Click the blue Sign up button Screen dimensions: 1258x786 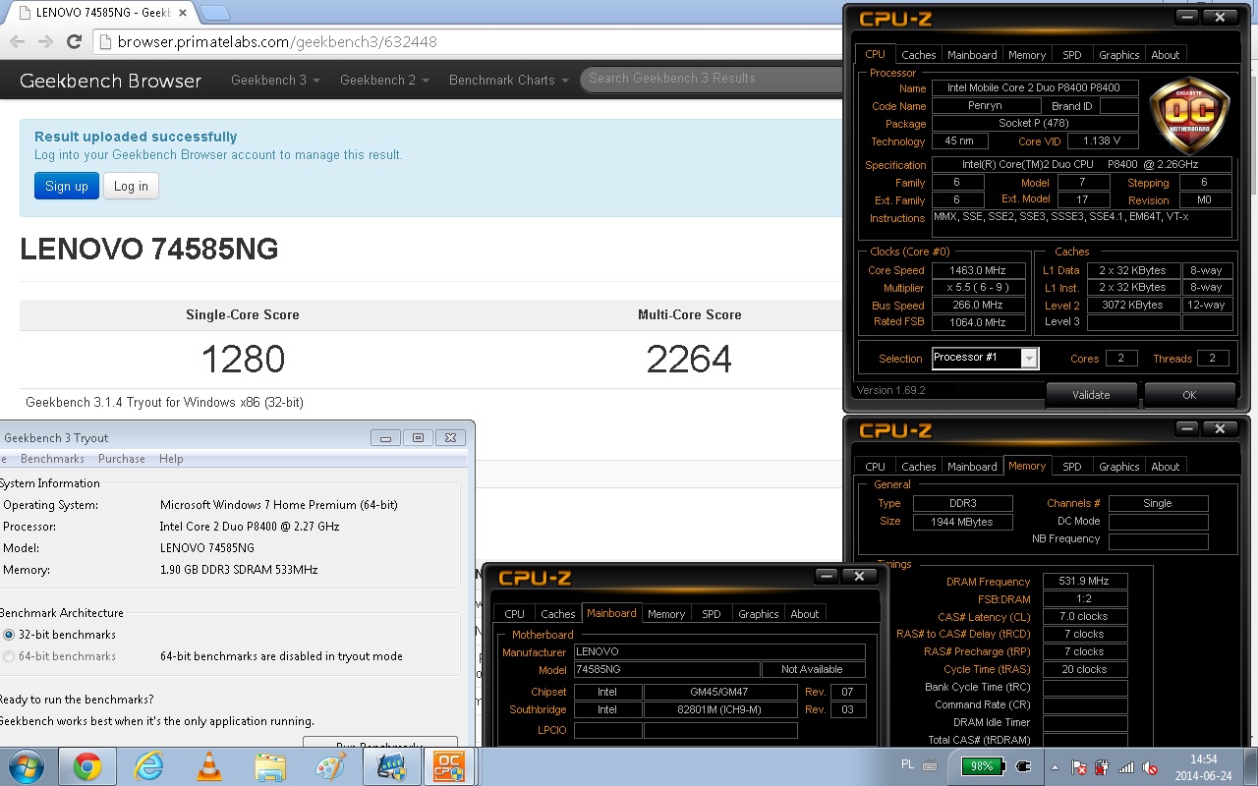(x=67, y=186)
